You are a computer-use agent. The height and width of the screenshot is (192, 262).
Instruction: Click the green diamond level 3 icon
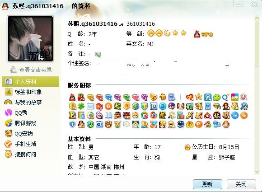pyautogui.click(x=126, y=97)
